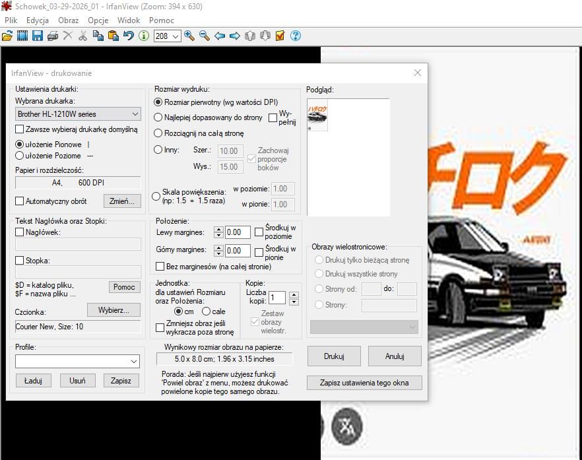582x460 pixels.
Task: Click the Ładuj profile button
Action: pos(34,381)
